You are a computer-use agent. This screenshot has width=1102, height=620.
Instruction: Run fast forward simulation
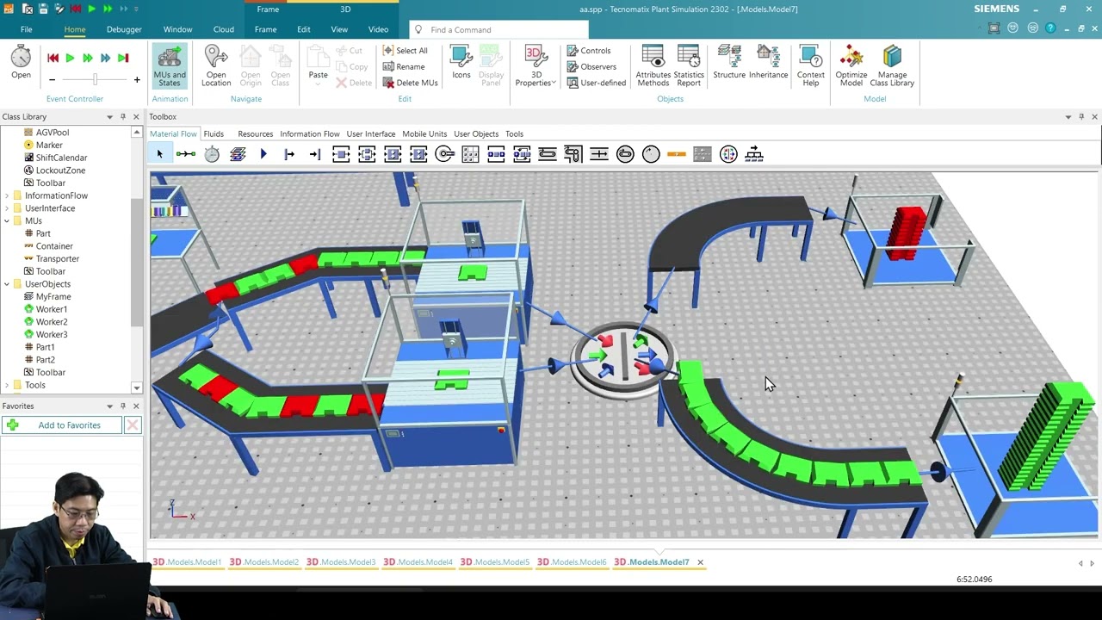(87, 58)
